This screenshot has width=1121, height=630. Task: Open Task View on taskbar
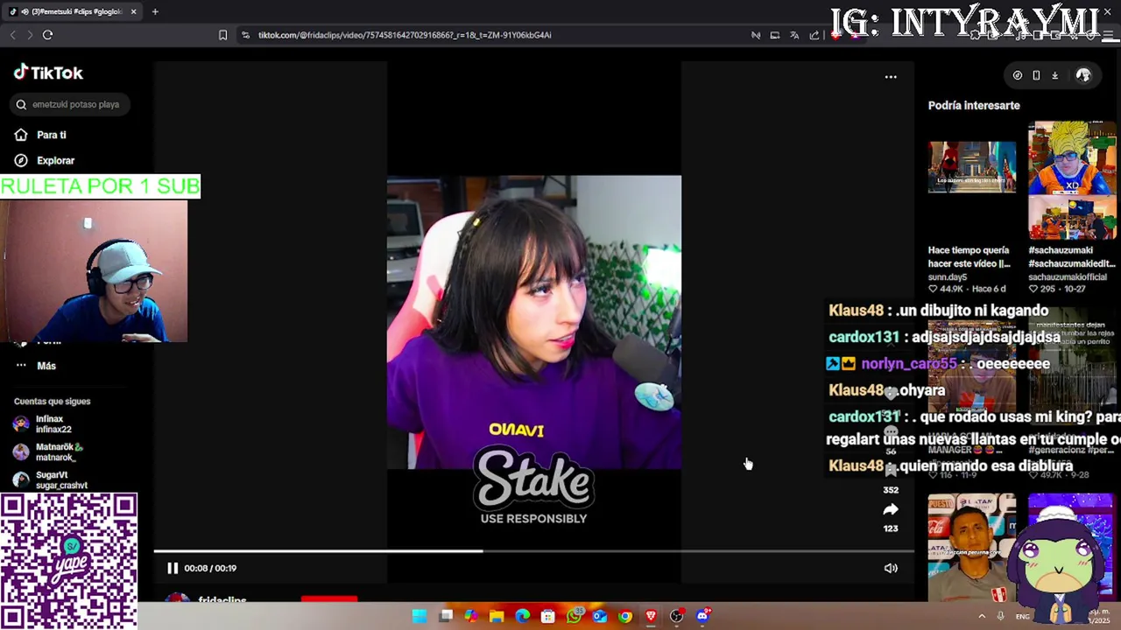tap(446, 616)
